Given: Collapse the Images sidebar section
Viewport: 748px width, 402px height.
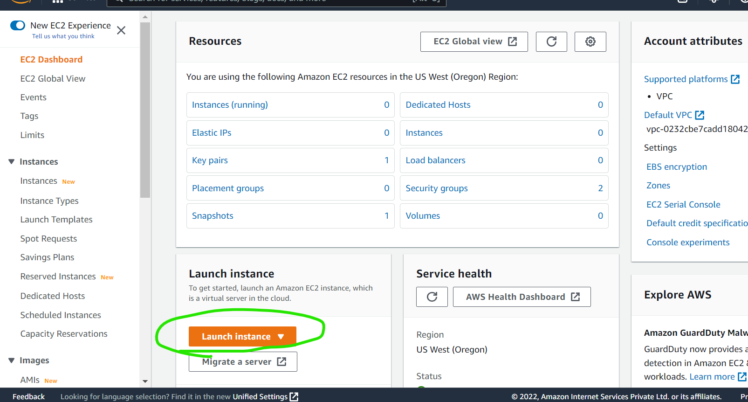Looking at the screenshot, I should pyautogui.click(x=12, y=360).
